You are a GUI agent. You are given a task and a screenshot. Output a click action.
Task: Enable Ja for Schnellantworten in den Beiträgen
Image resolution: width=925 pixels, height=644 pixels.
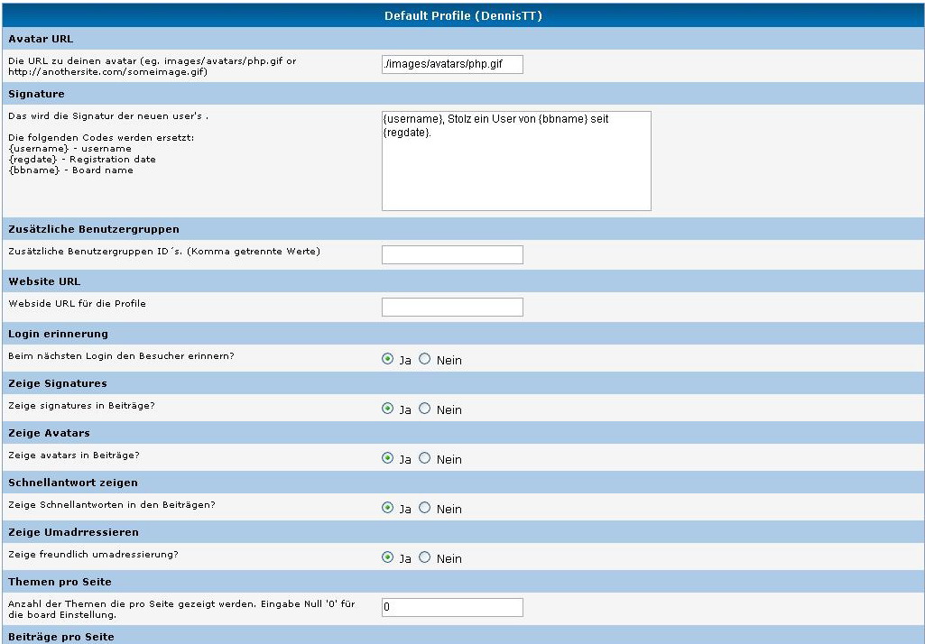[387, 507]
